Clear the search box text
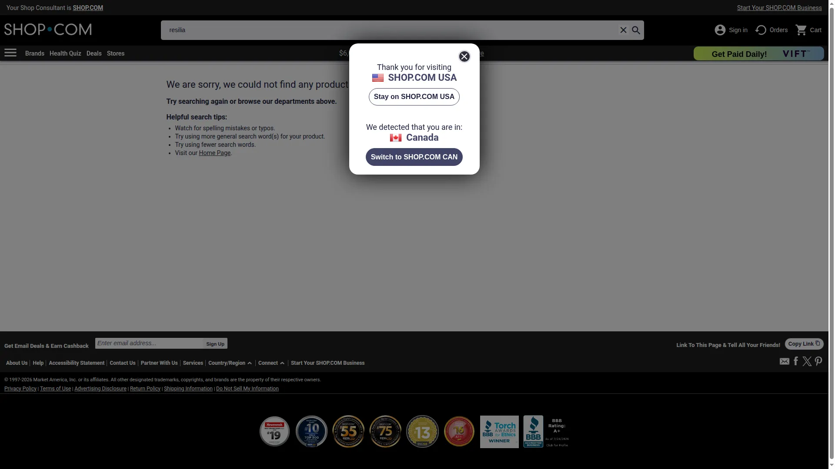This screenshot has width=835, height=469. [623, 30]
